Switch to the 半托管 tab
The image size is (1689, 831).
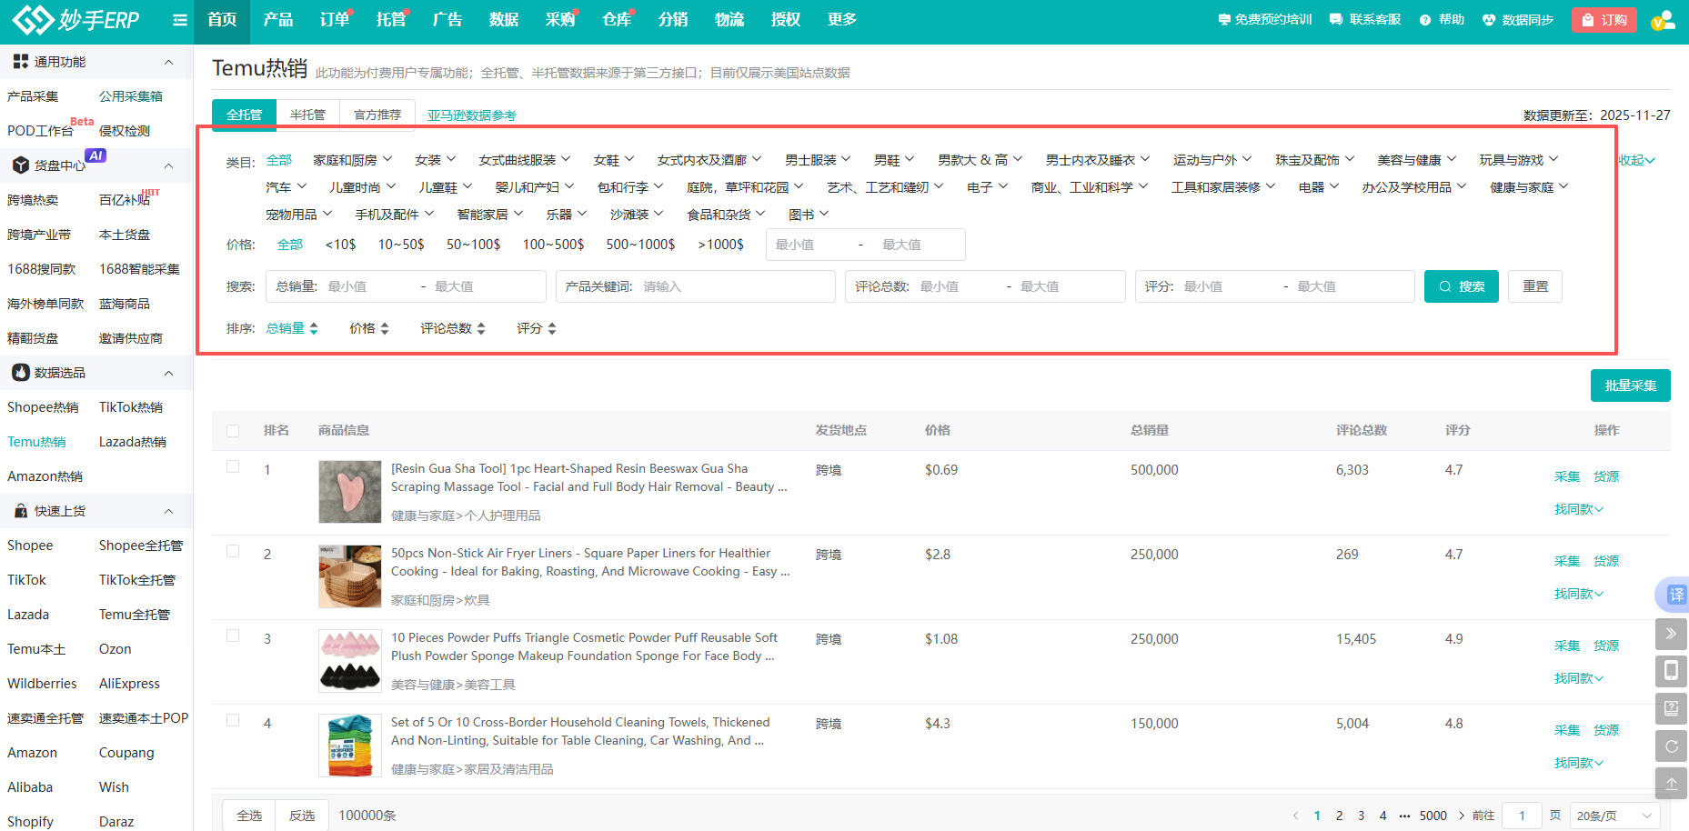pos(307,115)
